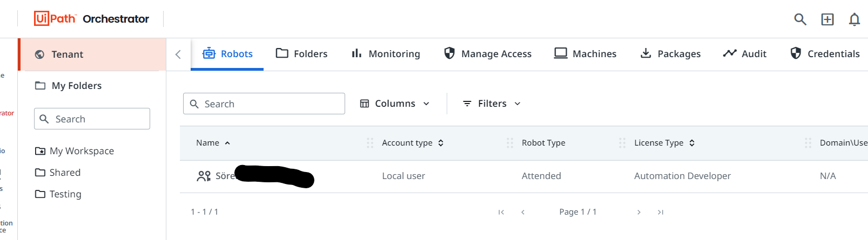The height and width of the screenshot is (240, 868).
Task: Click the column resize grip before Robot Type
Action: 510,143
